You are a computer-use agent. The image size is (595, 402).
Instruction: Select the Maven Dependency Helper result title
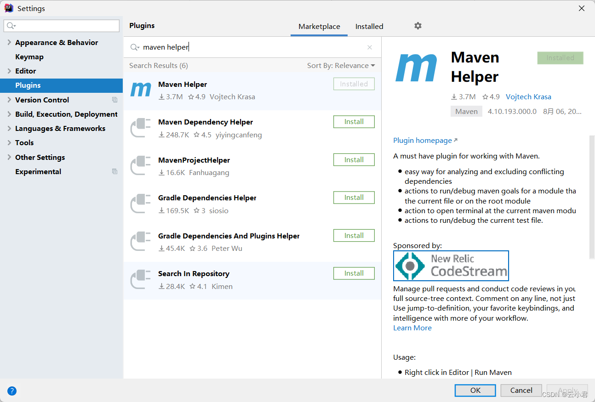[x=206, y=122]
